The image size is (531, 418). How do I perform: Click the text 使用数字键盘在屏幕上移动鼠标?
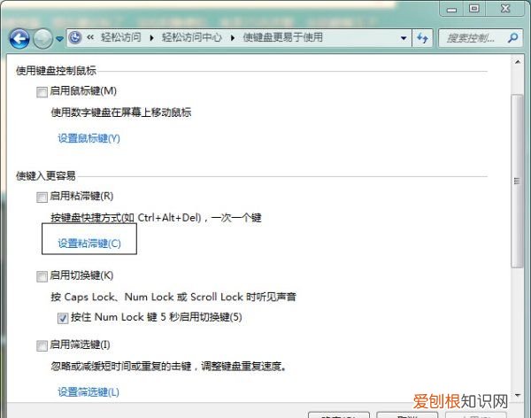121,112
